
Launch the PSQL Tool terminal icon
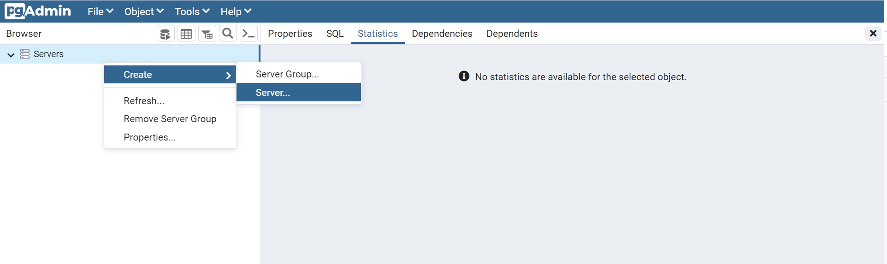click(x=248, y=34)
